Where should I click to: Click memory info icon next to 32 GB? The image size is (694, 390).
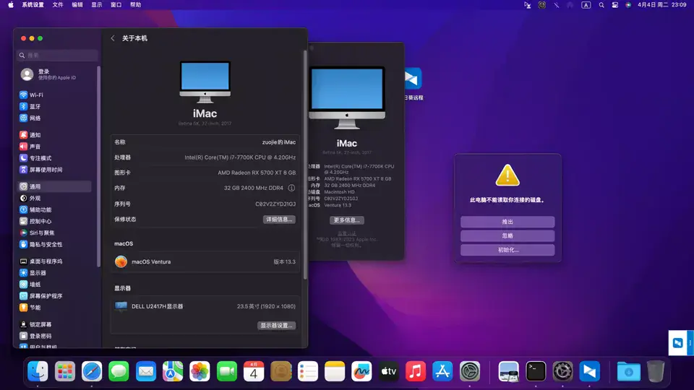point(291,188)
